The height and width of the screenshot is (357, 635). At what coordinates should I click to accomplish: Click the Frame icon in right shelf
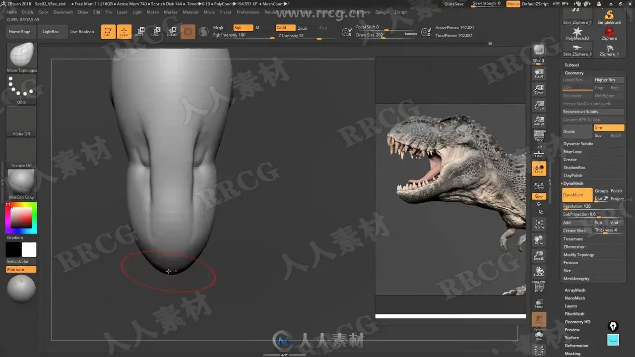tap(539, 224)
